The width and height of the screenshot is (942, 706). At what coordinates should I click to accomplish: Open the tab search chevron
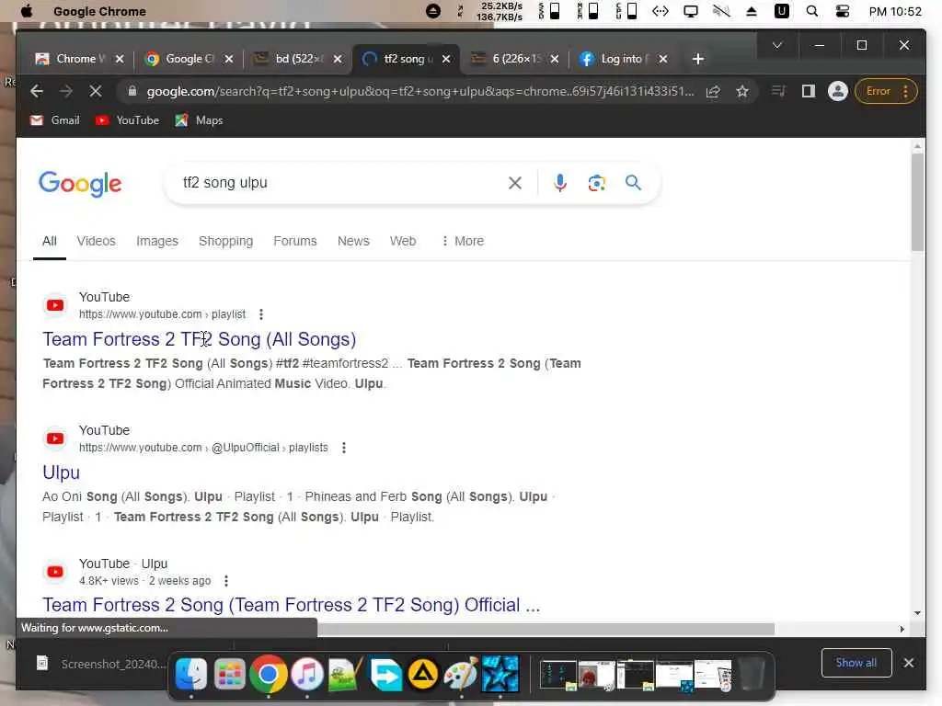[x=776, y=45]
